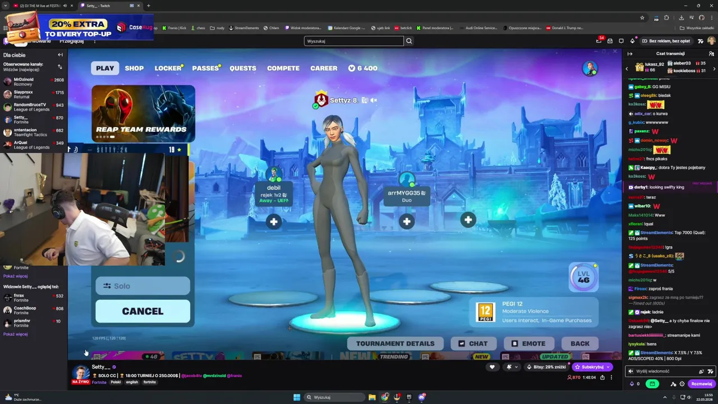Click the 6 400 V-Bucks balance
Image resolution: width=718 pixels, height=404 pixels.
(x=362, y=68)
